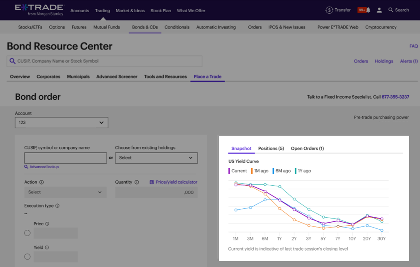Use Advanced lookup below the CUSIP field
This screenshot has width=420, height=267.
[x=41, y=166]
